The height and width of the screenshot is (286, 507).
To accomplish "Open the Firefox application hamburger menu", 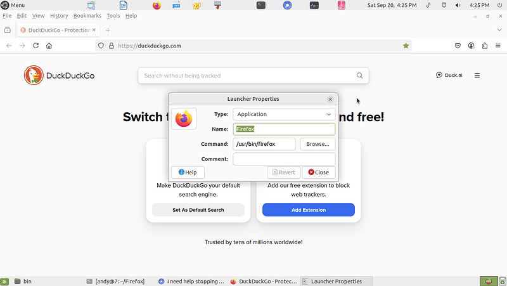I will 498,46.
